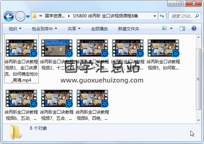Click the folder icon in address bar

tap(34, 16)
